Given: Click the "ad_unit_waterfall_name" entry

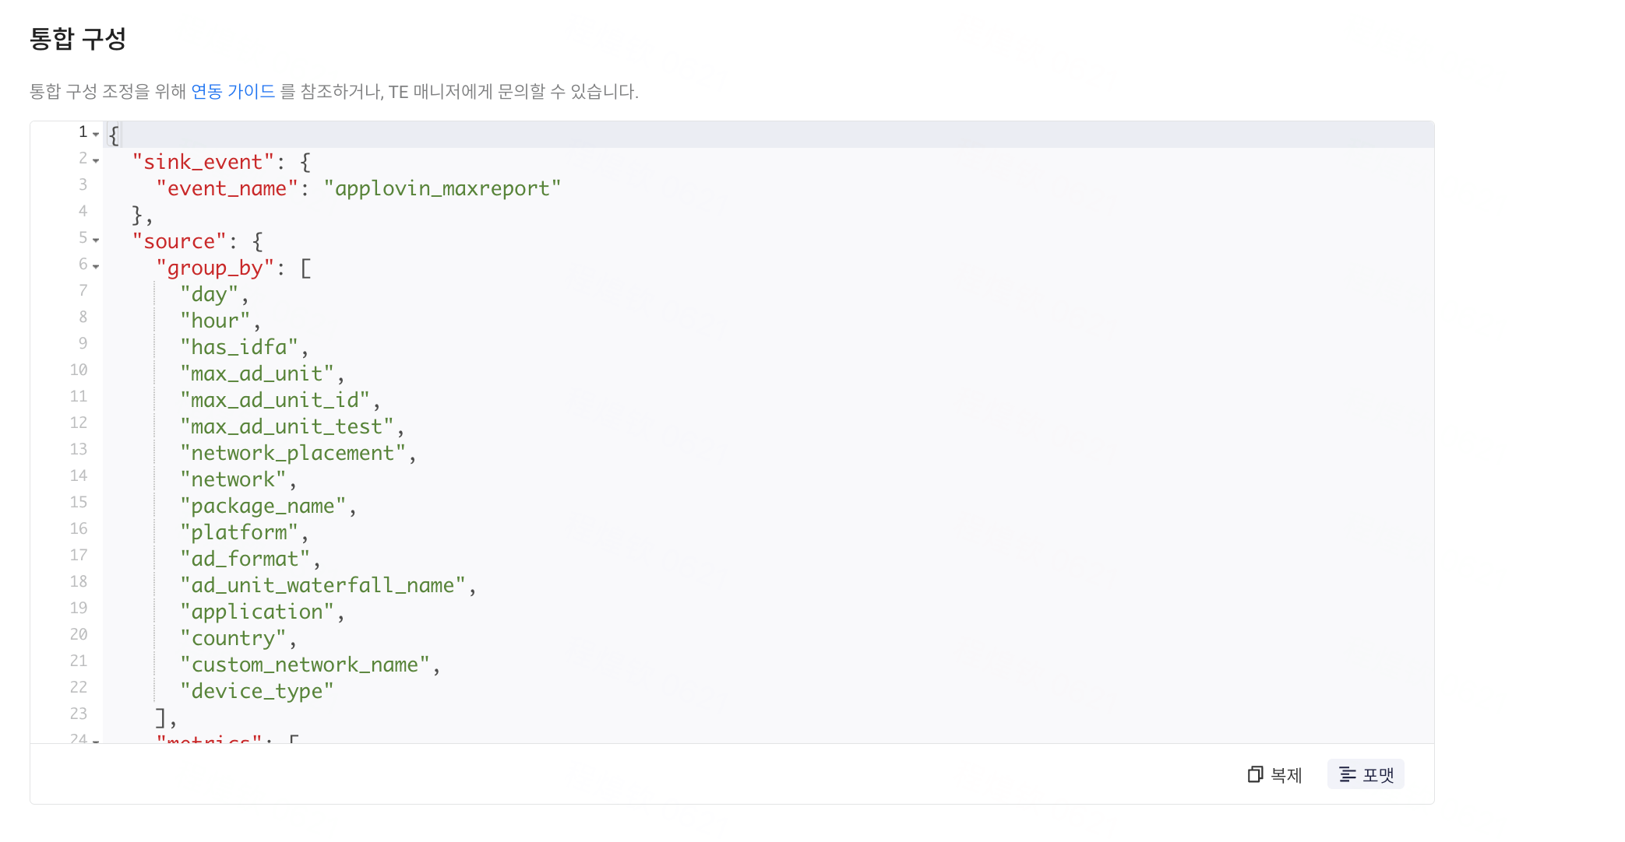Looking at the screenshot, I should click(x=323, y=585).
